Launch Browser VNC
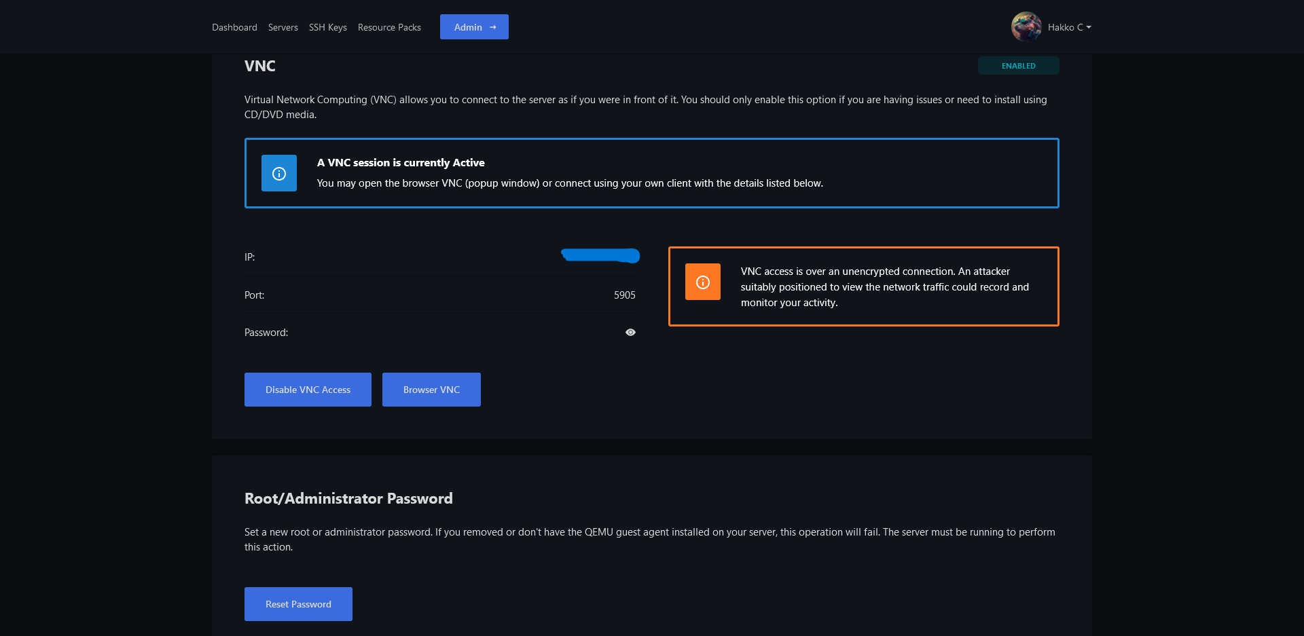The height and width of the screenshot is (636, 1304). [431, 390]
